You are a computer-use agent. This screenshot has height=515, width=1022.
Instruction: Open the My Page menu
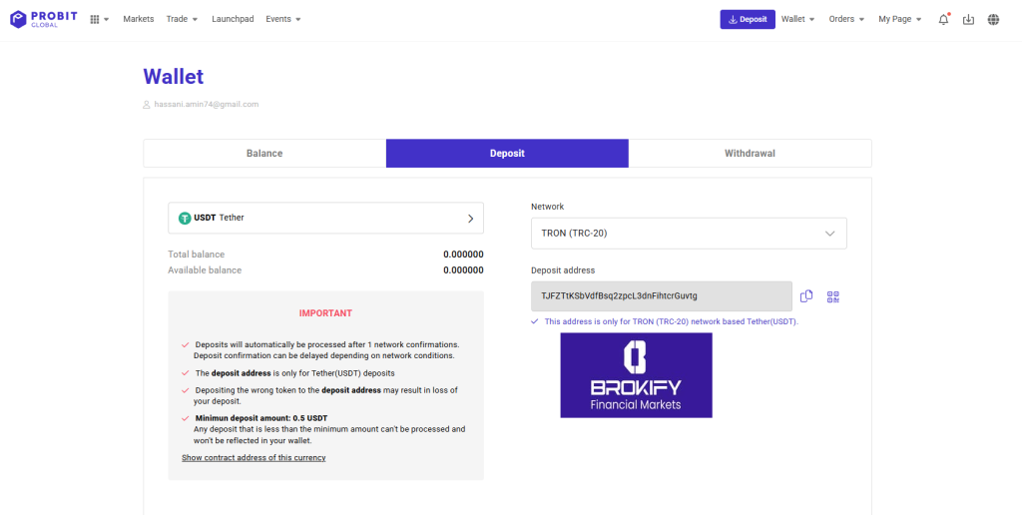(x=900, y=19)
